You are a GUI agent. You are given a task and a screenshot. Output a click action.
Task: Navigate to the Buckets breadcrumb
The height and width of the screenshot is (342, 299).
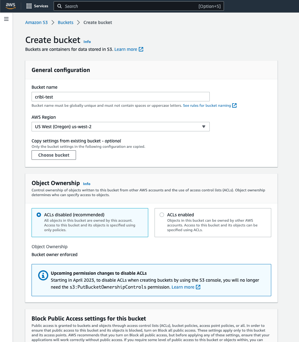[66, 22]
